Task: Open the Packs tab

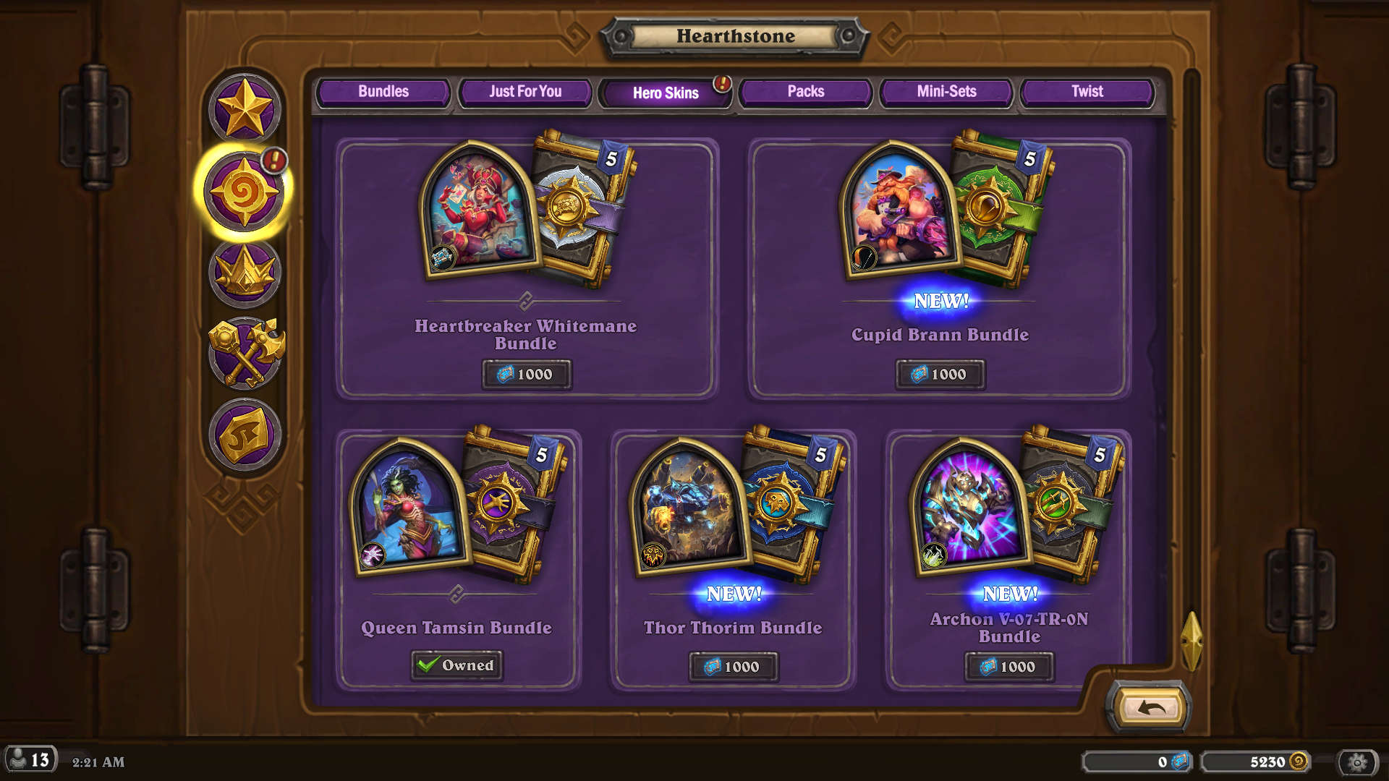Action: point(805,92)
